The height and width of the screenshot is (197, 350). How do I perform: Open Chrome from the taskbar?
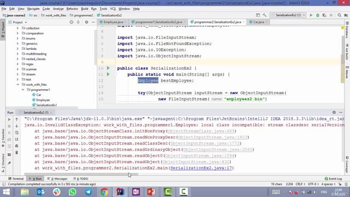click(104, 192)
